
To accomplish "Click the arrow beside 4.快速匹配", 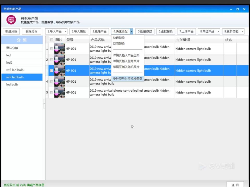I will 132,31.
